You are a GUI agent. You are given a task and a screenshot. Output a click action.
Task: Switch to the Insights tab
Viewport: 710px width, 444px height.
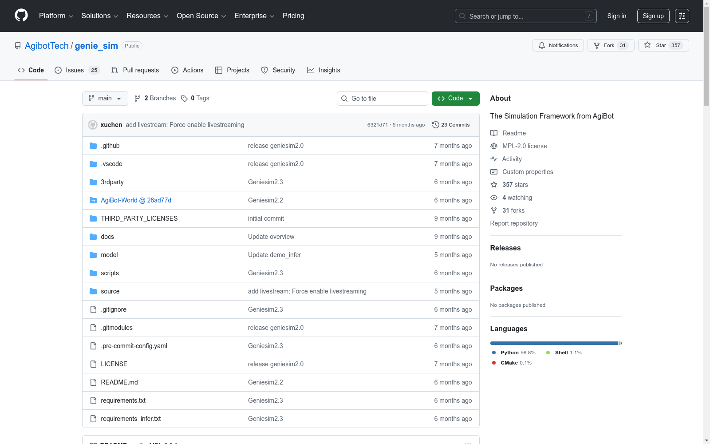pos(323,70)
